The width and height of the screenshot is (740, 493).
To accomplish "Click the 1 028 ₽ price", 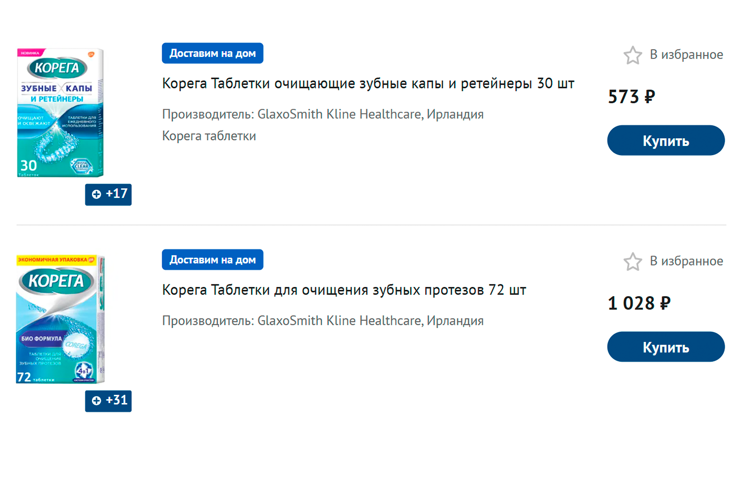I will [x=639, y=303].
